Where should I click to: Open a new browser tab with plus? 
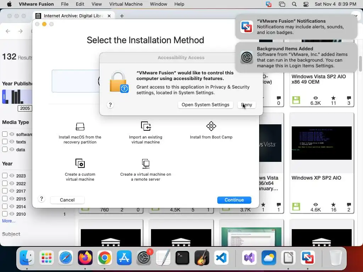pyautogui.click(x=122, y=16)
